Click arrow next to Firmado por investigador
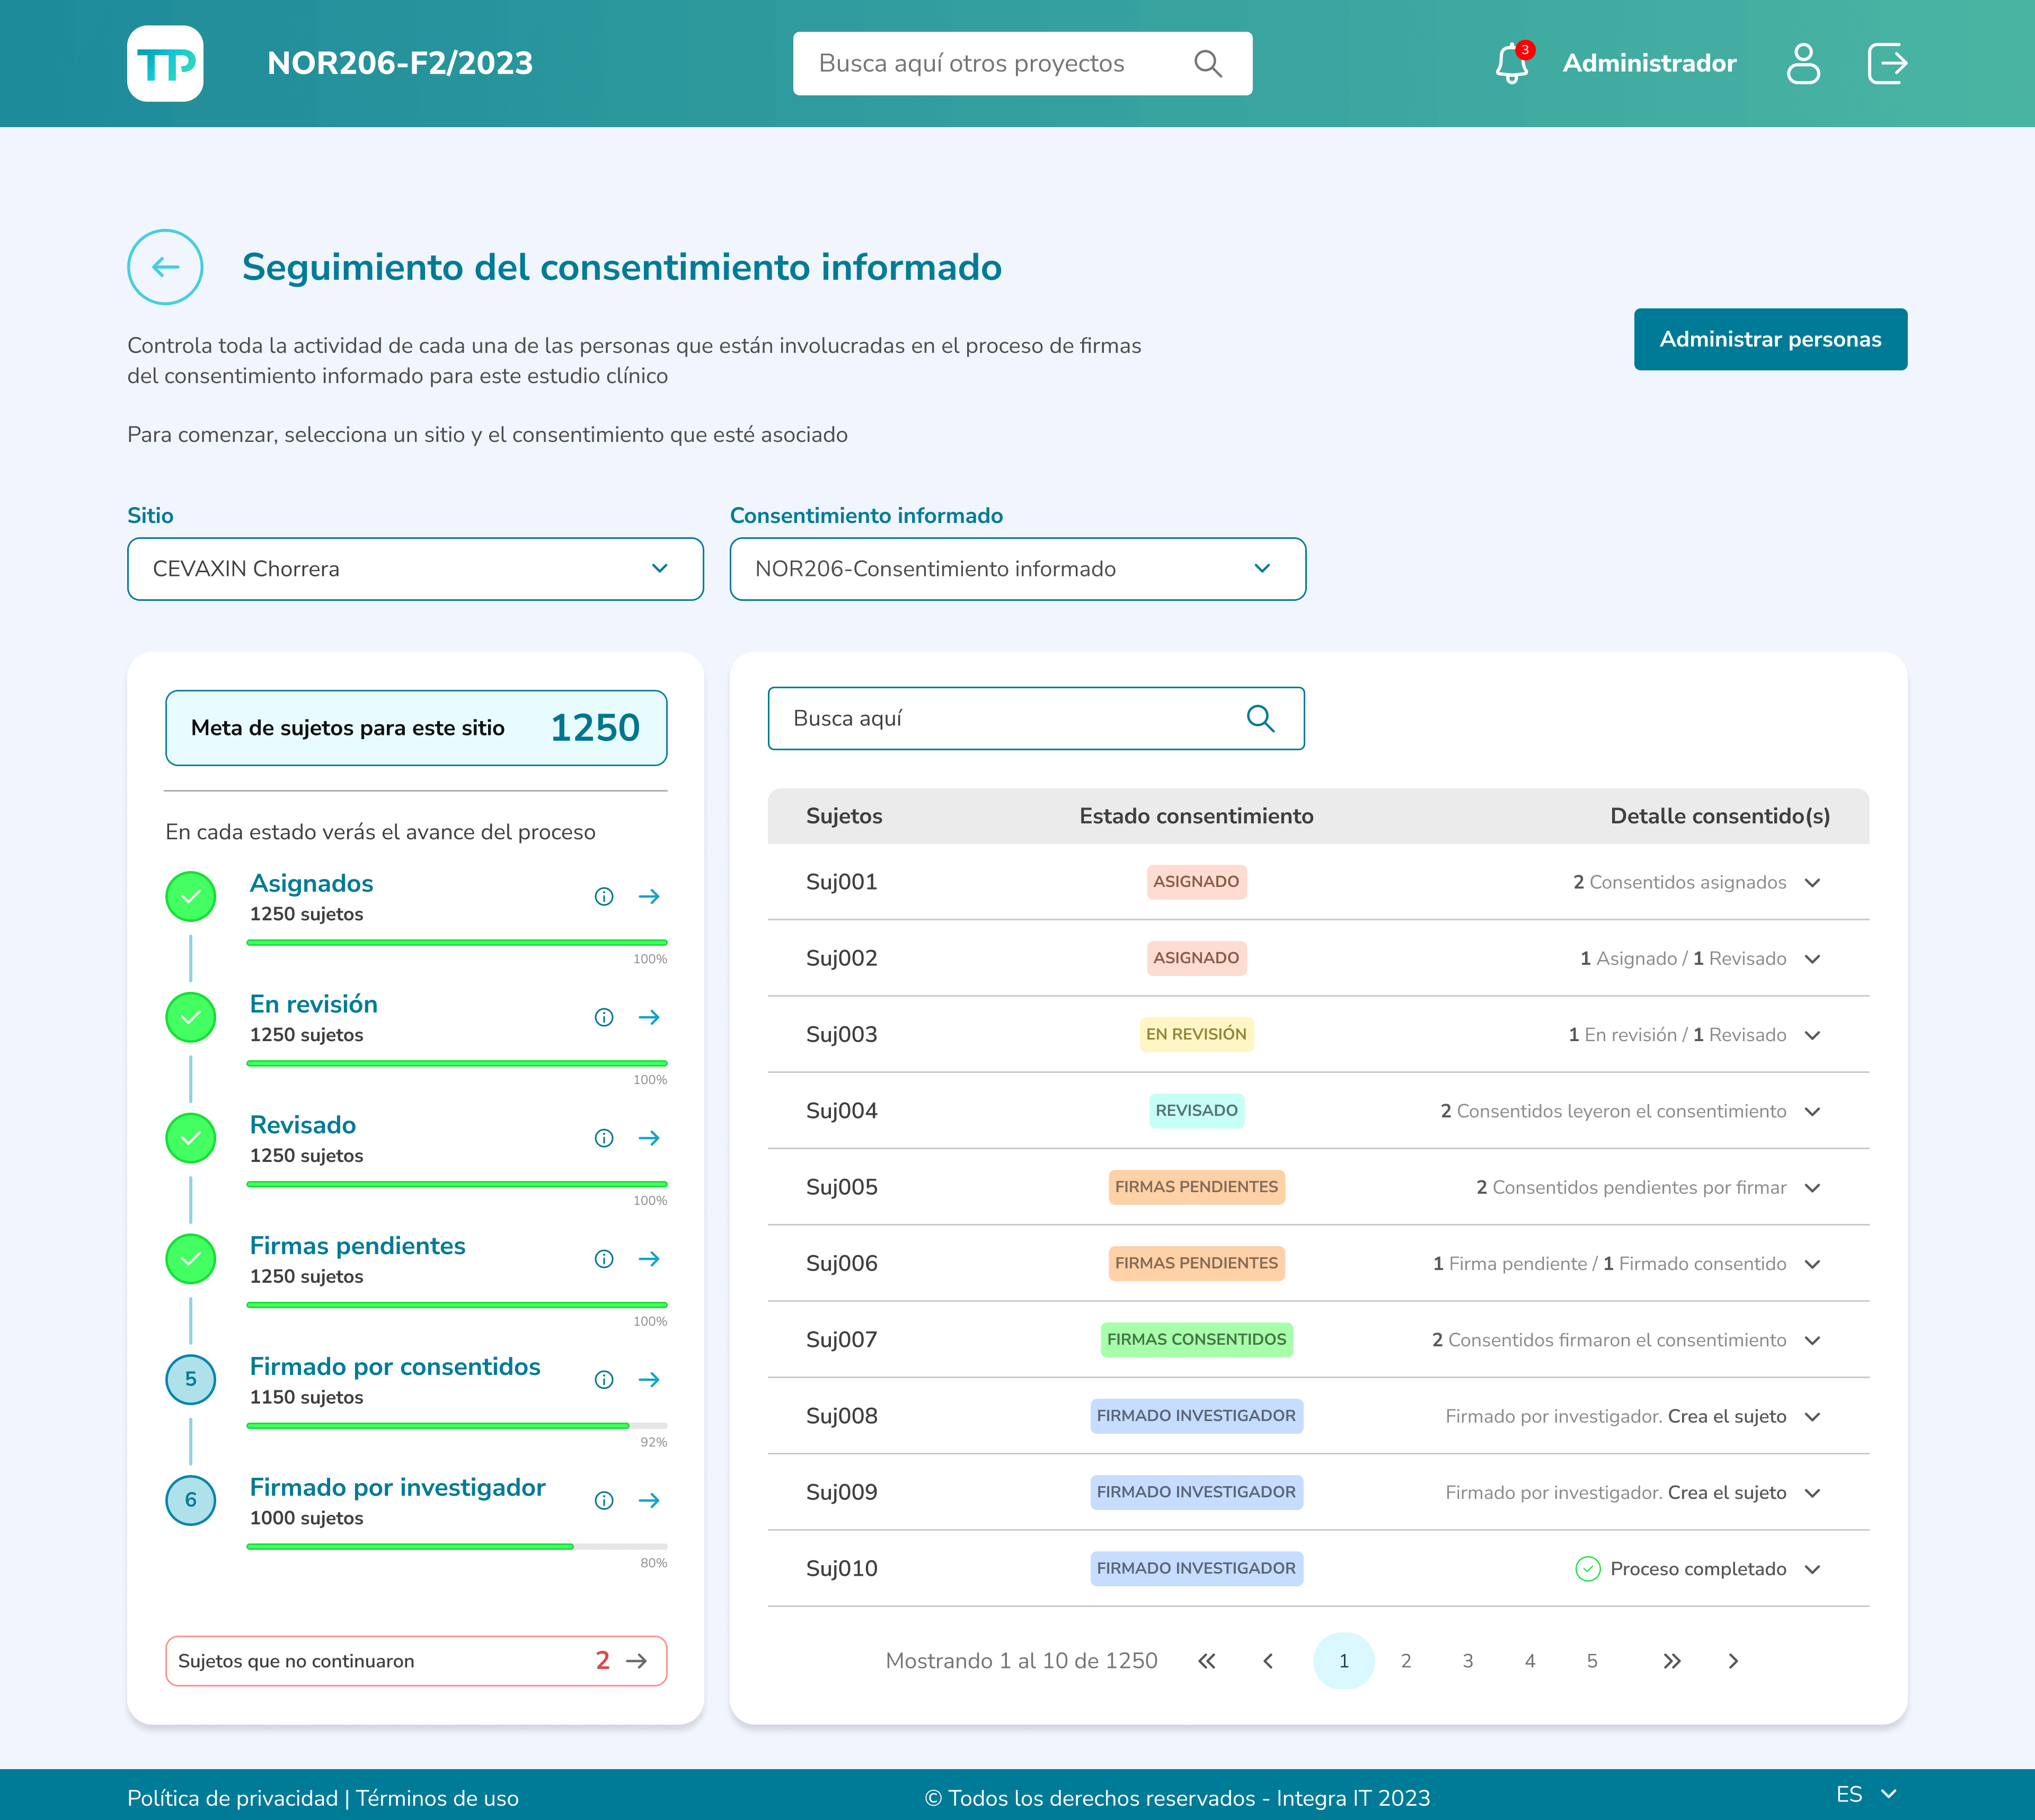 (x=649, y=1501)
